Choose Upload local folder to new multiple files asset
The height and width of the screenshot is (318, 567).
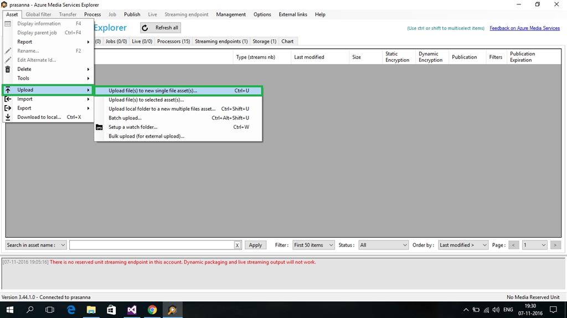[x=178, y=109]
